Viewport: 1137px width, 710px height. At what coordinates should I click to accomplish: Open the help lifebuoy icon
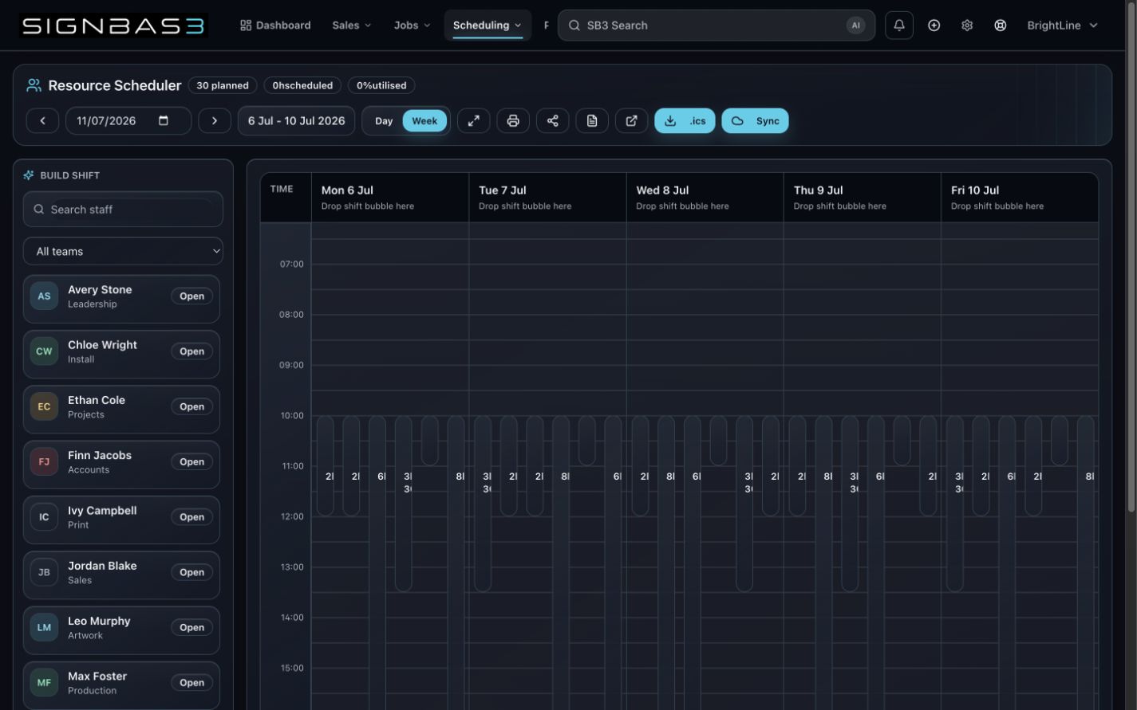[1000, 25]
